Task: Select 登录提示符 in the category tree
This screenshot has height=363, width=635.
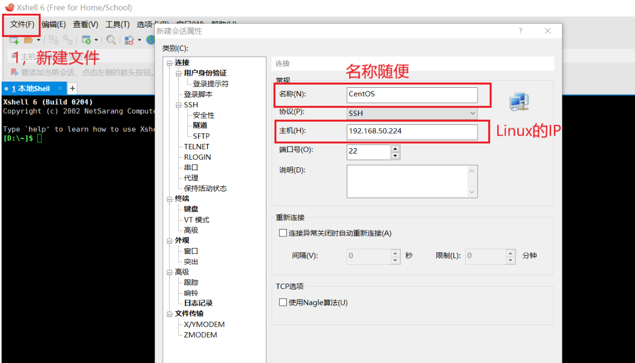Action: click(210, 84)
